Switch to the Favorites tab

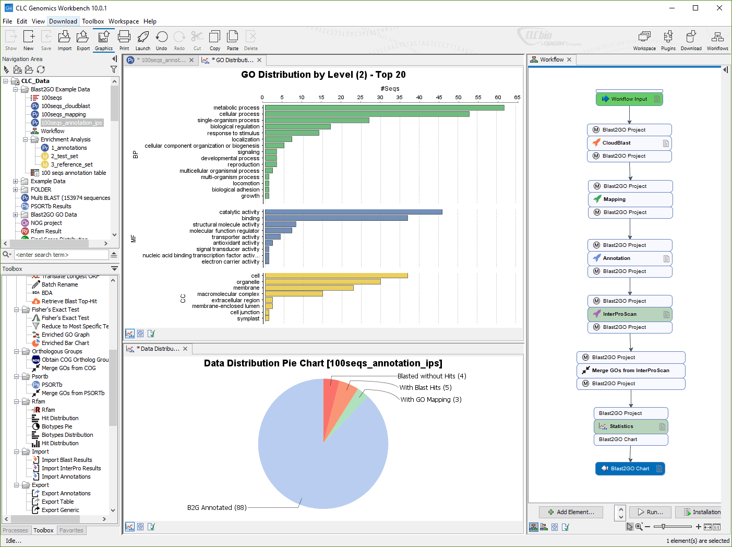(71, 530)
